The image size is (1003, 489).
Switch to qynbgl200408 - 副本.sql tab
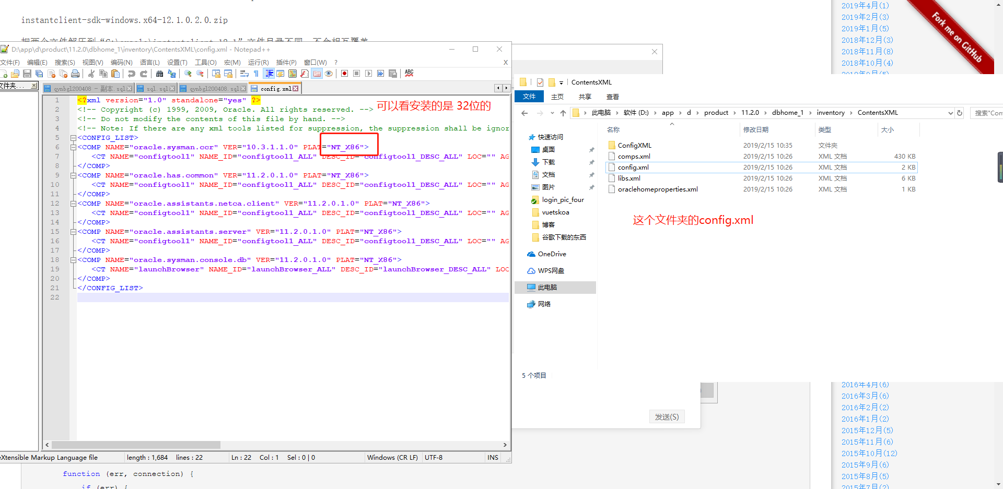tap(89, 89)
